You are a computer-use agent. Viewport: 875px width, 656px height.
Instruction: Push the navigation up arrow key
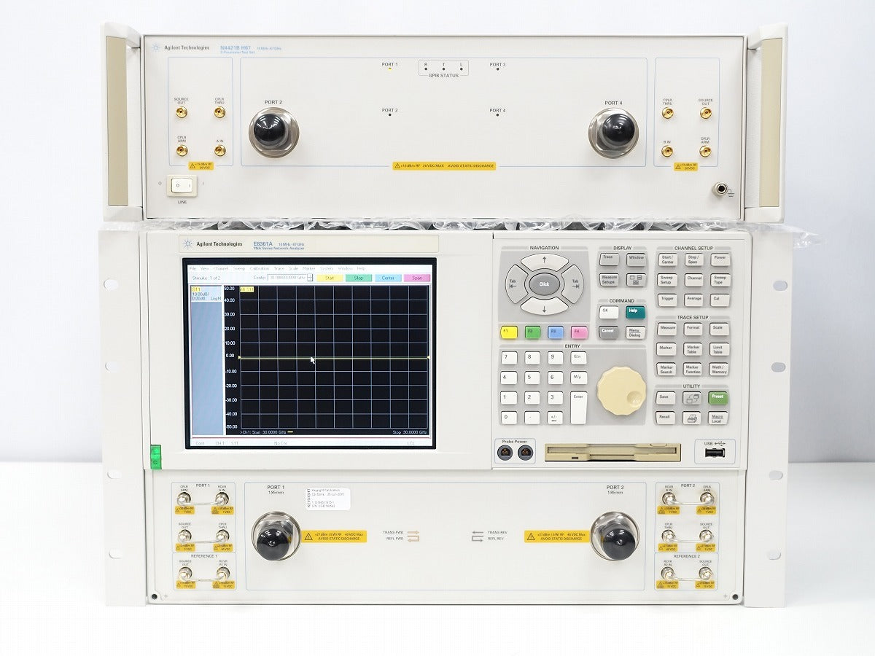(x=544, y=261)
